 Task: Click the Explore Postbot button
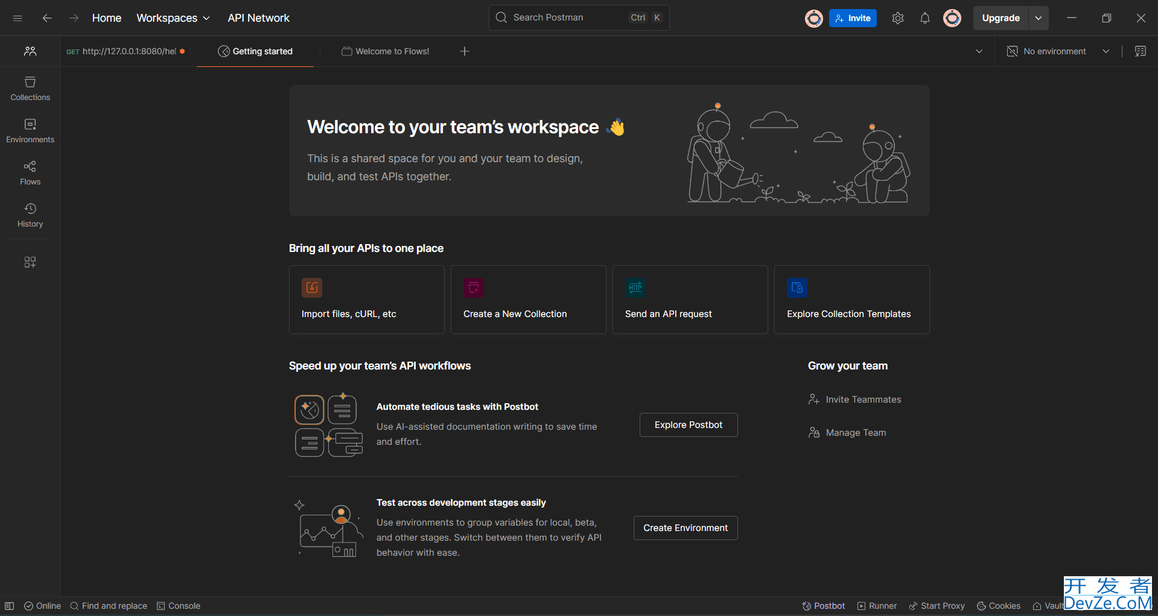(689, 425)
